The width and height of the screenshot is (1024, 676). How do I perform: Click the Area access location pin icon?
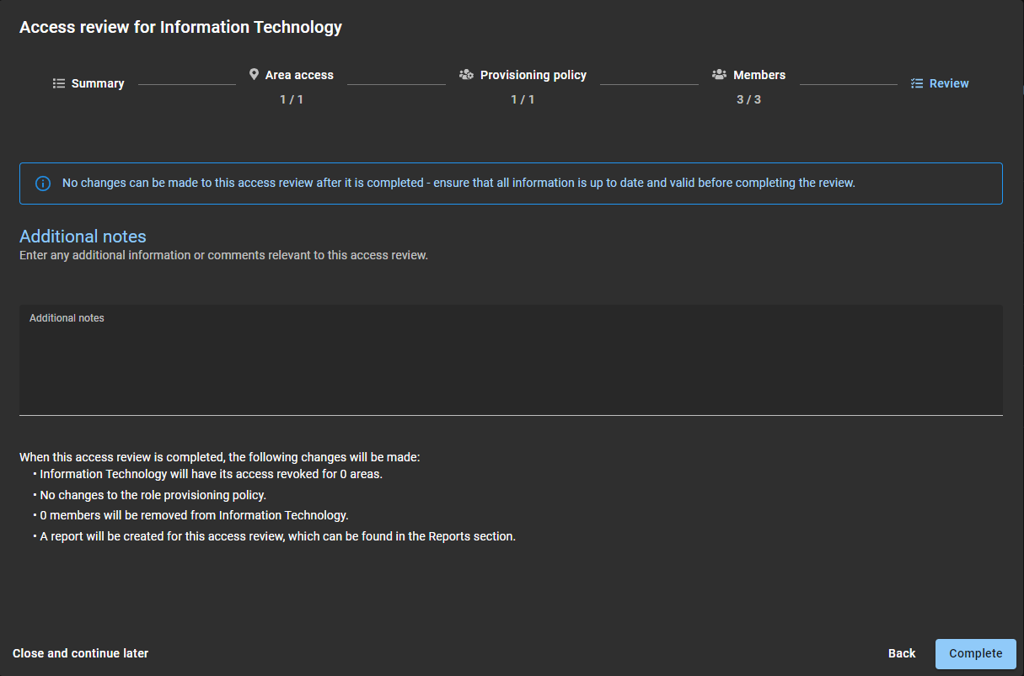click(254, 75)
